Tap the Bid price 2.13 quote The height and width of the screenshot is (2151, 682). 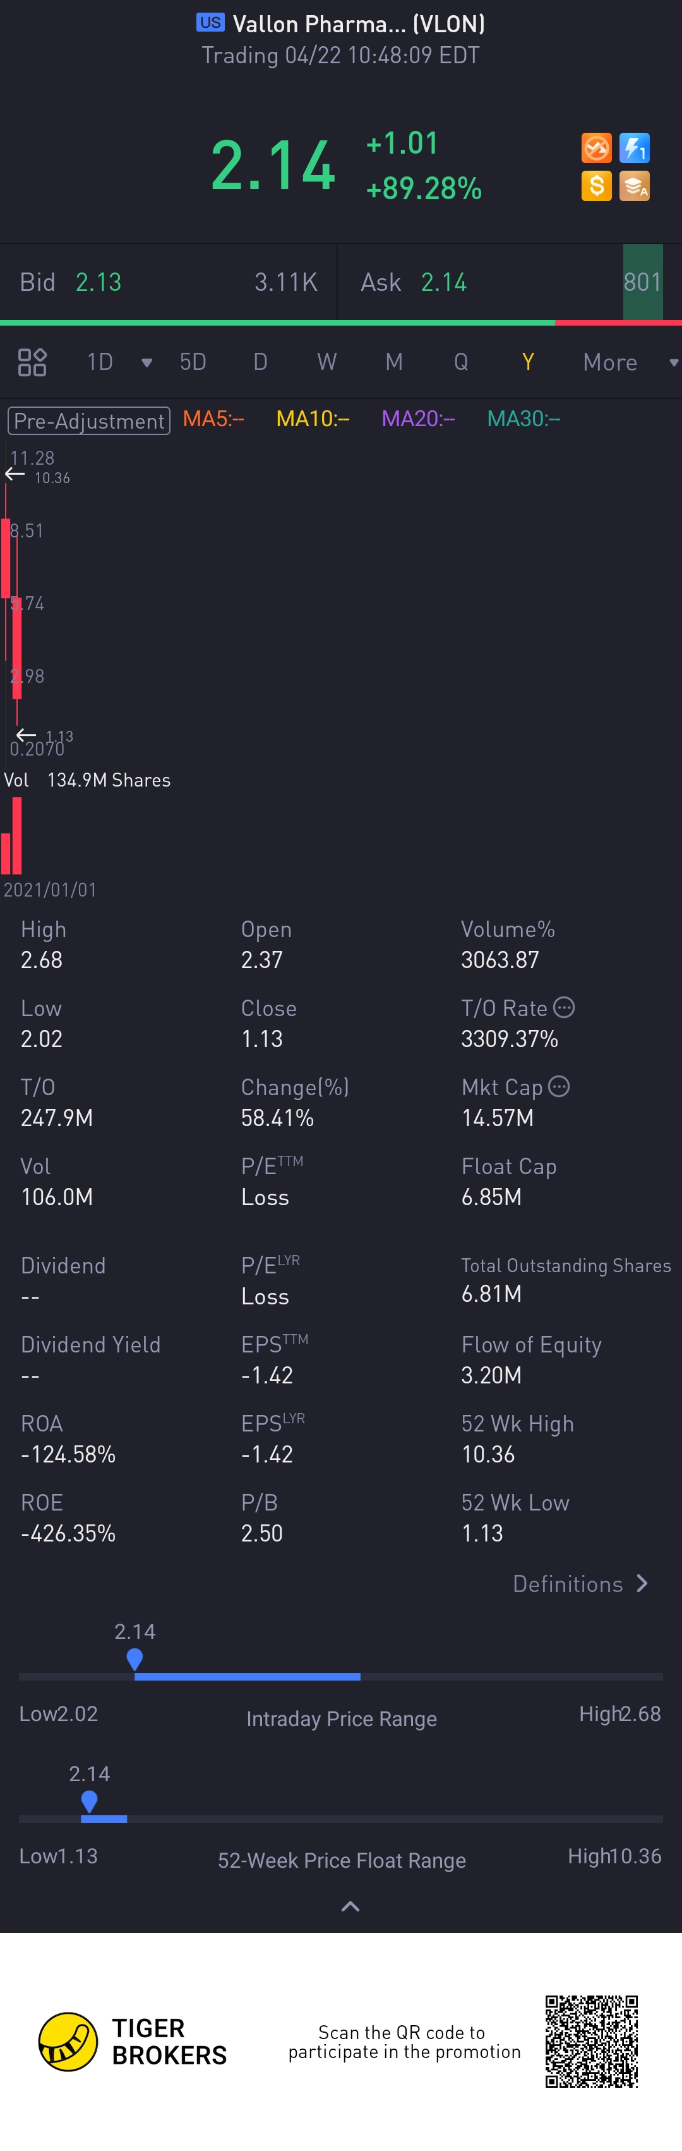[99, 282]
